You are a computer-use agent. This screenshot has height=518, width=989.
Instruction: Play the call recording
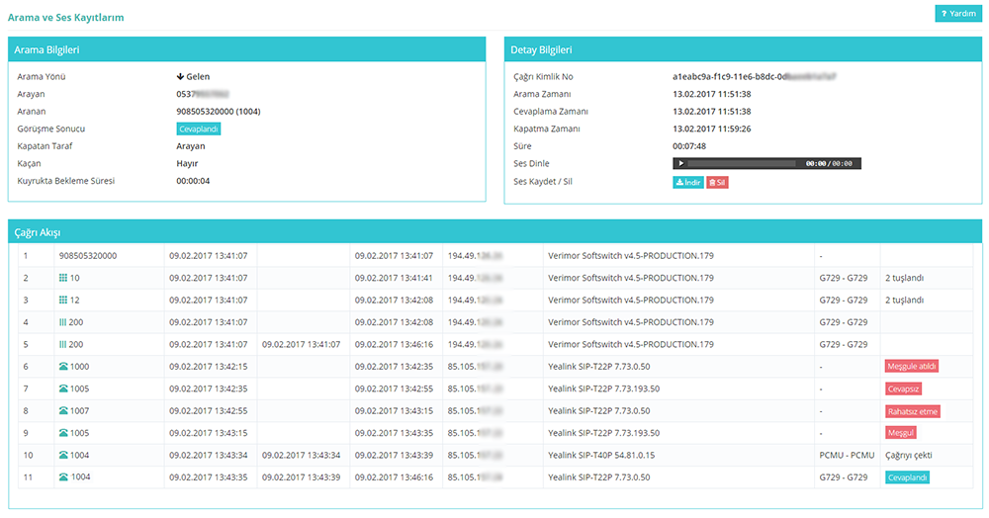click(680, 163)
